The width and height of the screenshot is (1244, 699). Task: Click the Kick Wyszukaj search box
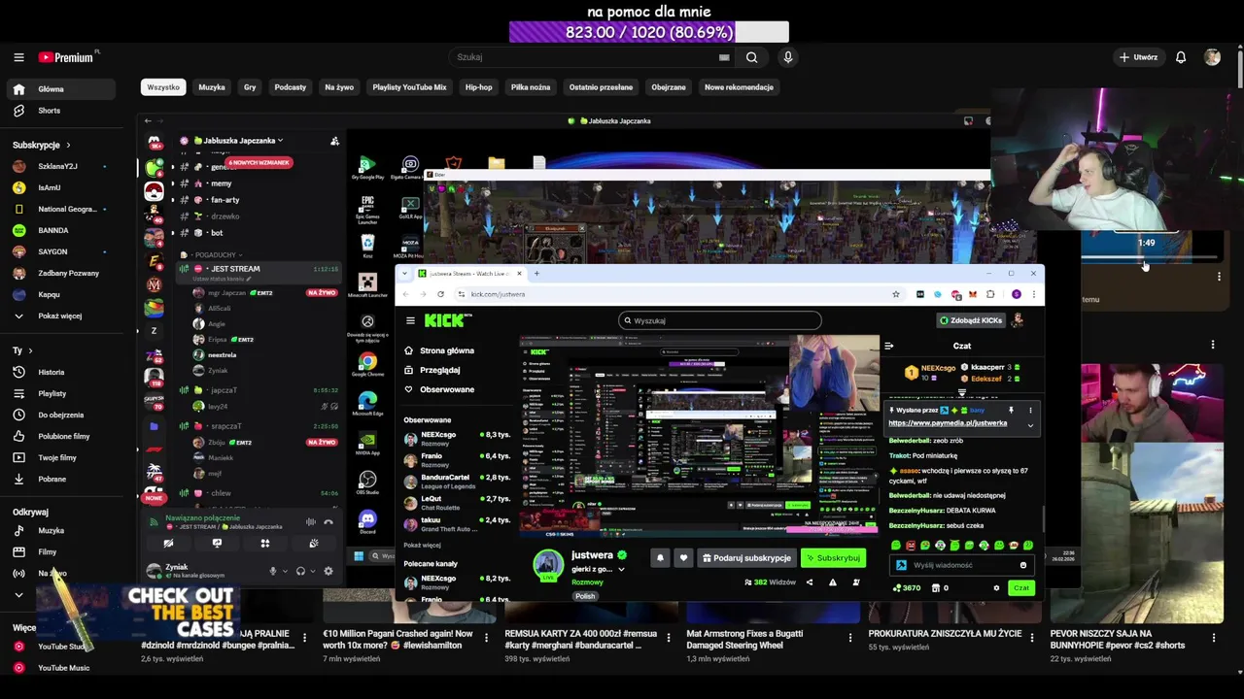[720, 320]
